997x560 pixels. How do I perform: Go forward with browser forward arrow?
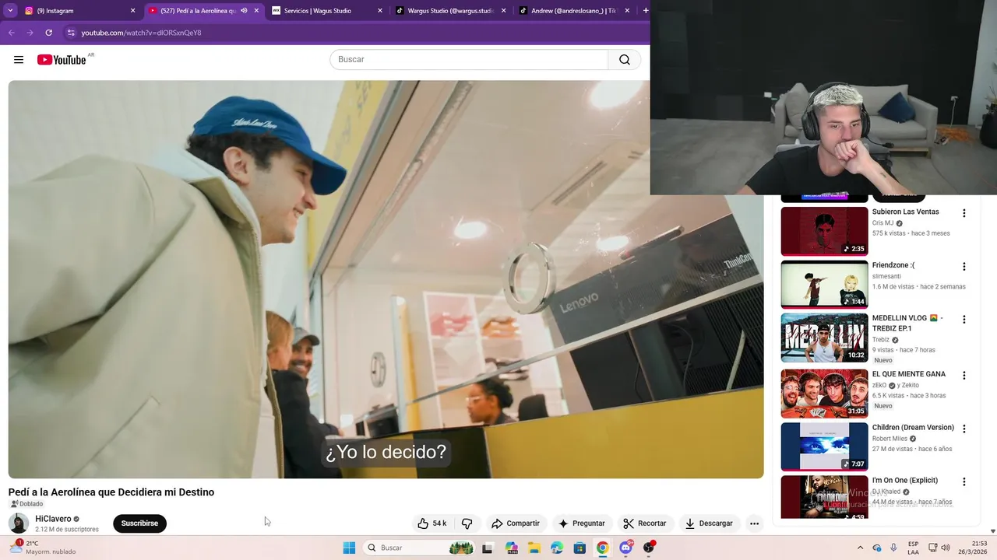(30, 33)
